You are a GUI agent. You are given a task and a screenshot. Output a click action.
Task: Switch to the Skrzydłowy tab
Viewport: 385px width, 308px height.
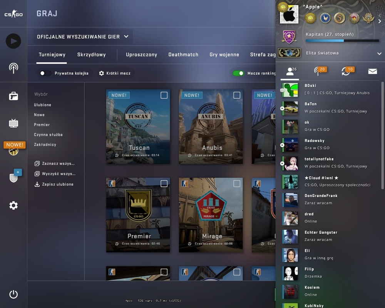coord(91,55)
